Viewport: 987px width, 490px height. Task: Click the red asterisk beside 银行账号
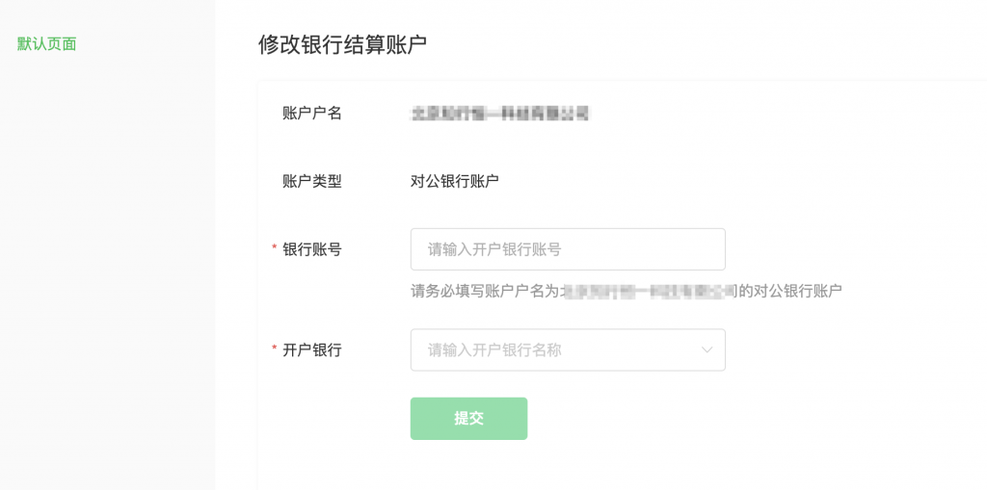[275, 249]
